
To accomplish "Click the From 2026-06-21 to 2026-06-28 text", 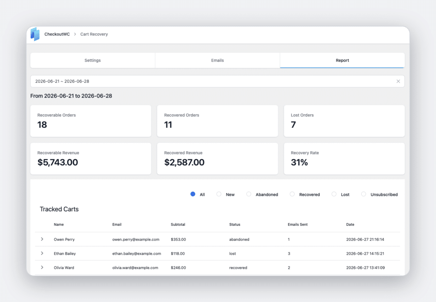I will click(71, 96).
